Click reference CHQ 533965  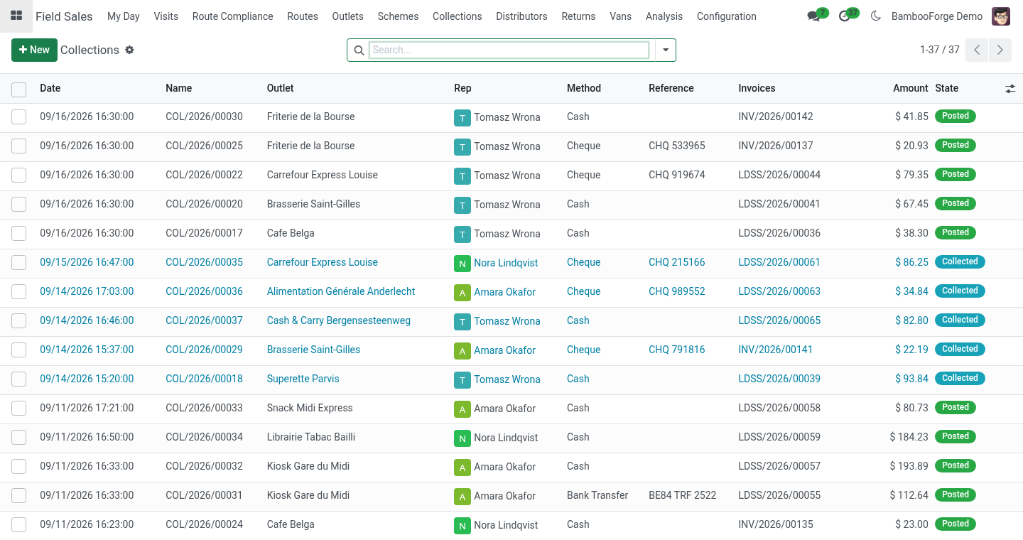point(677,146)
